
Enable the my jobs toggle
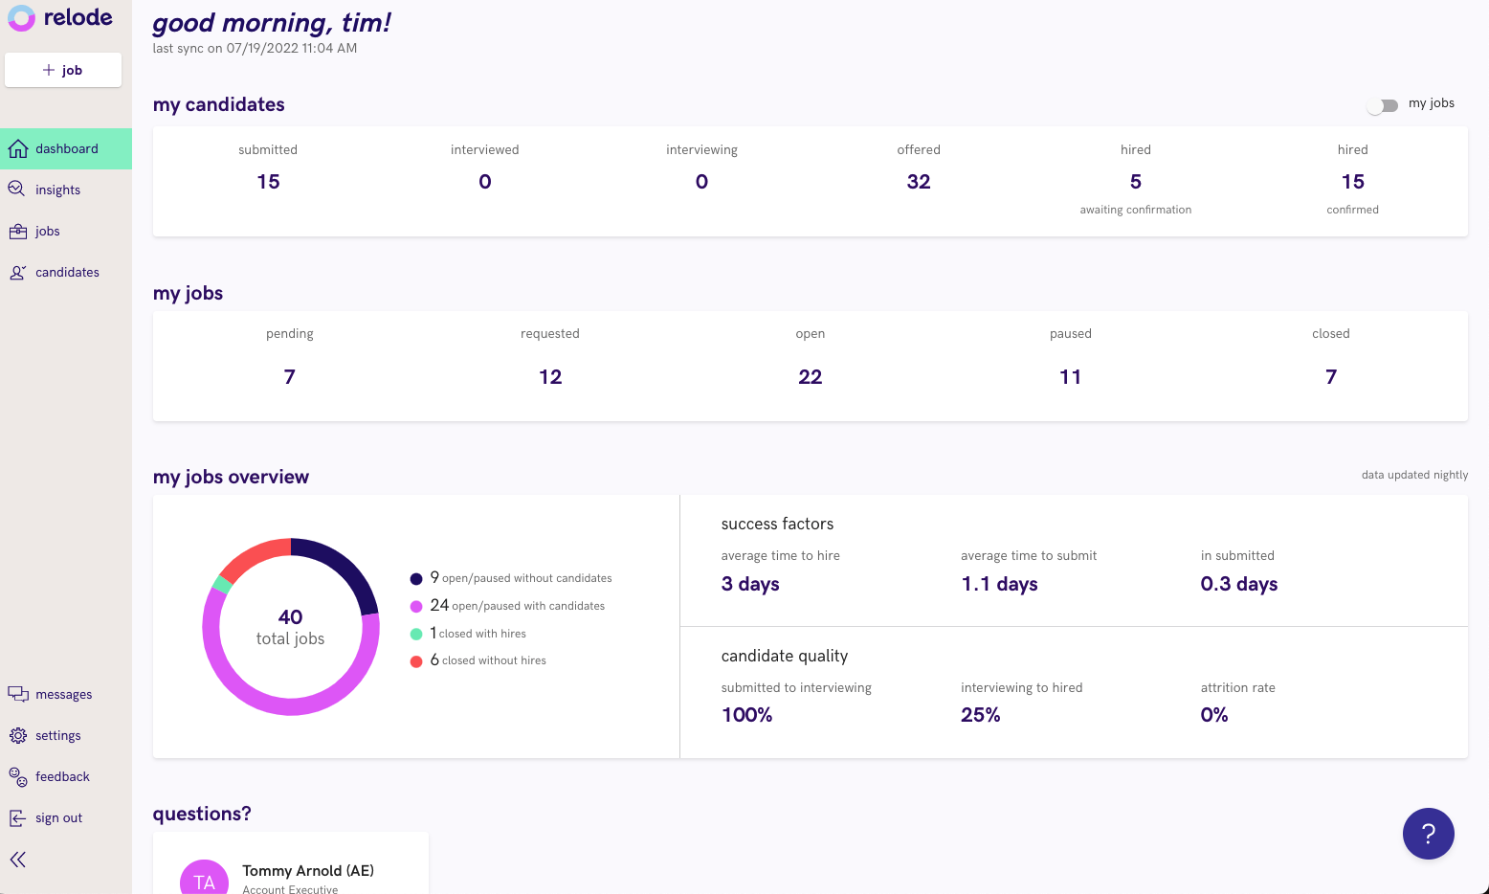pyautogui.click(x=1382, y=105)
